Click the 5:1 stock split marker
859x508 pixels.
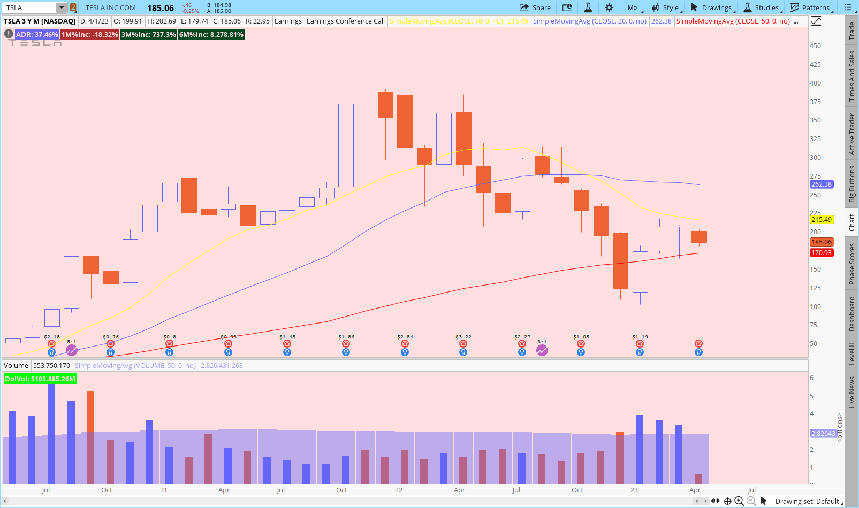72,350
